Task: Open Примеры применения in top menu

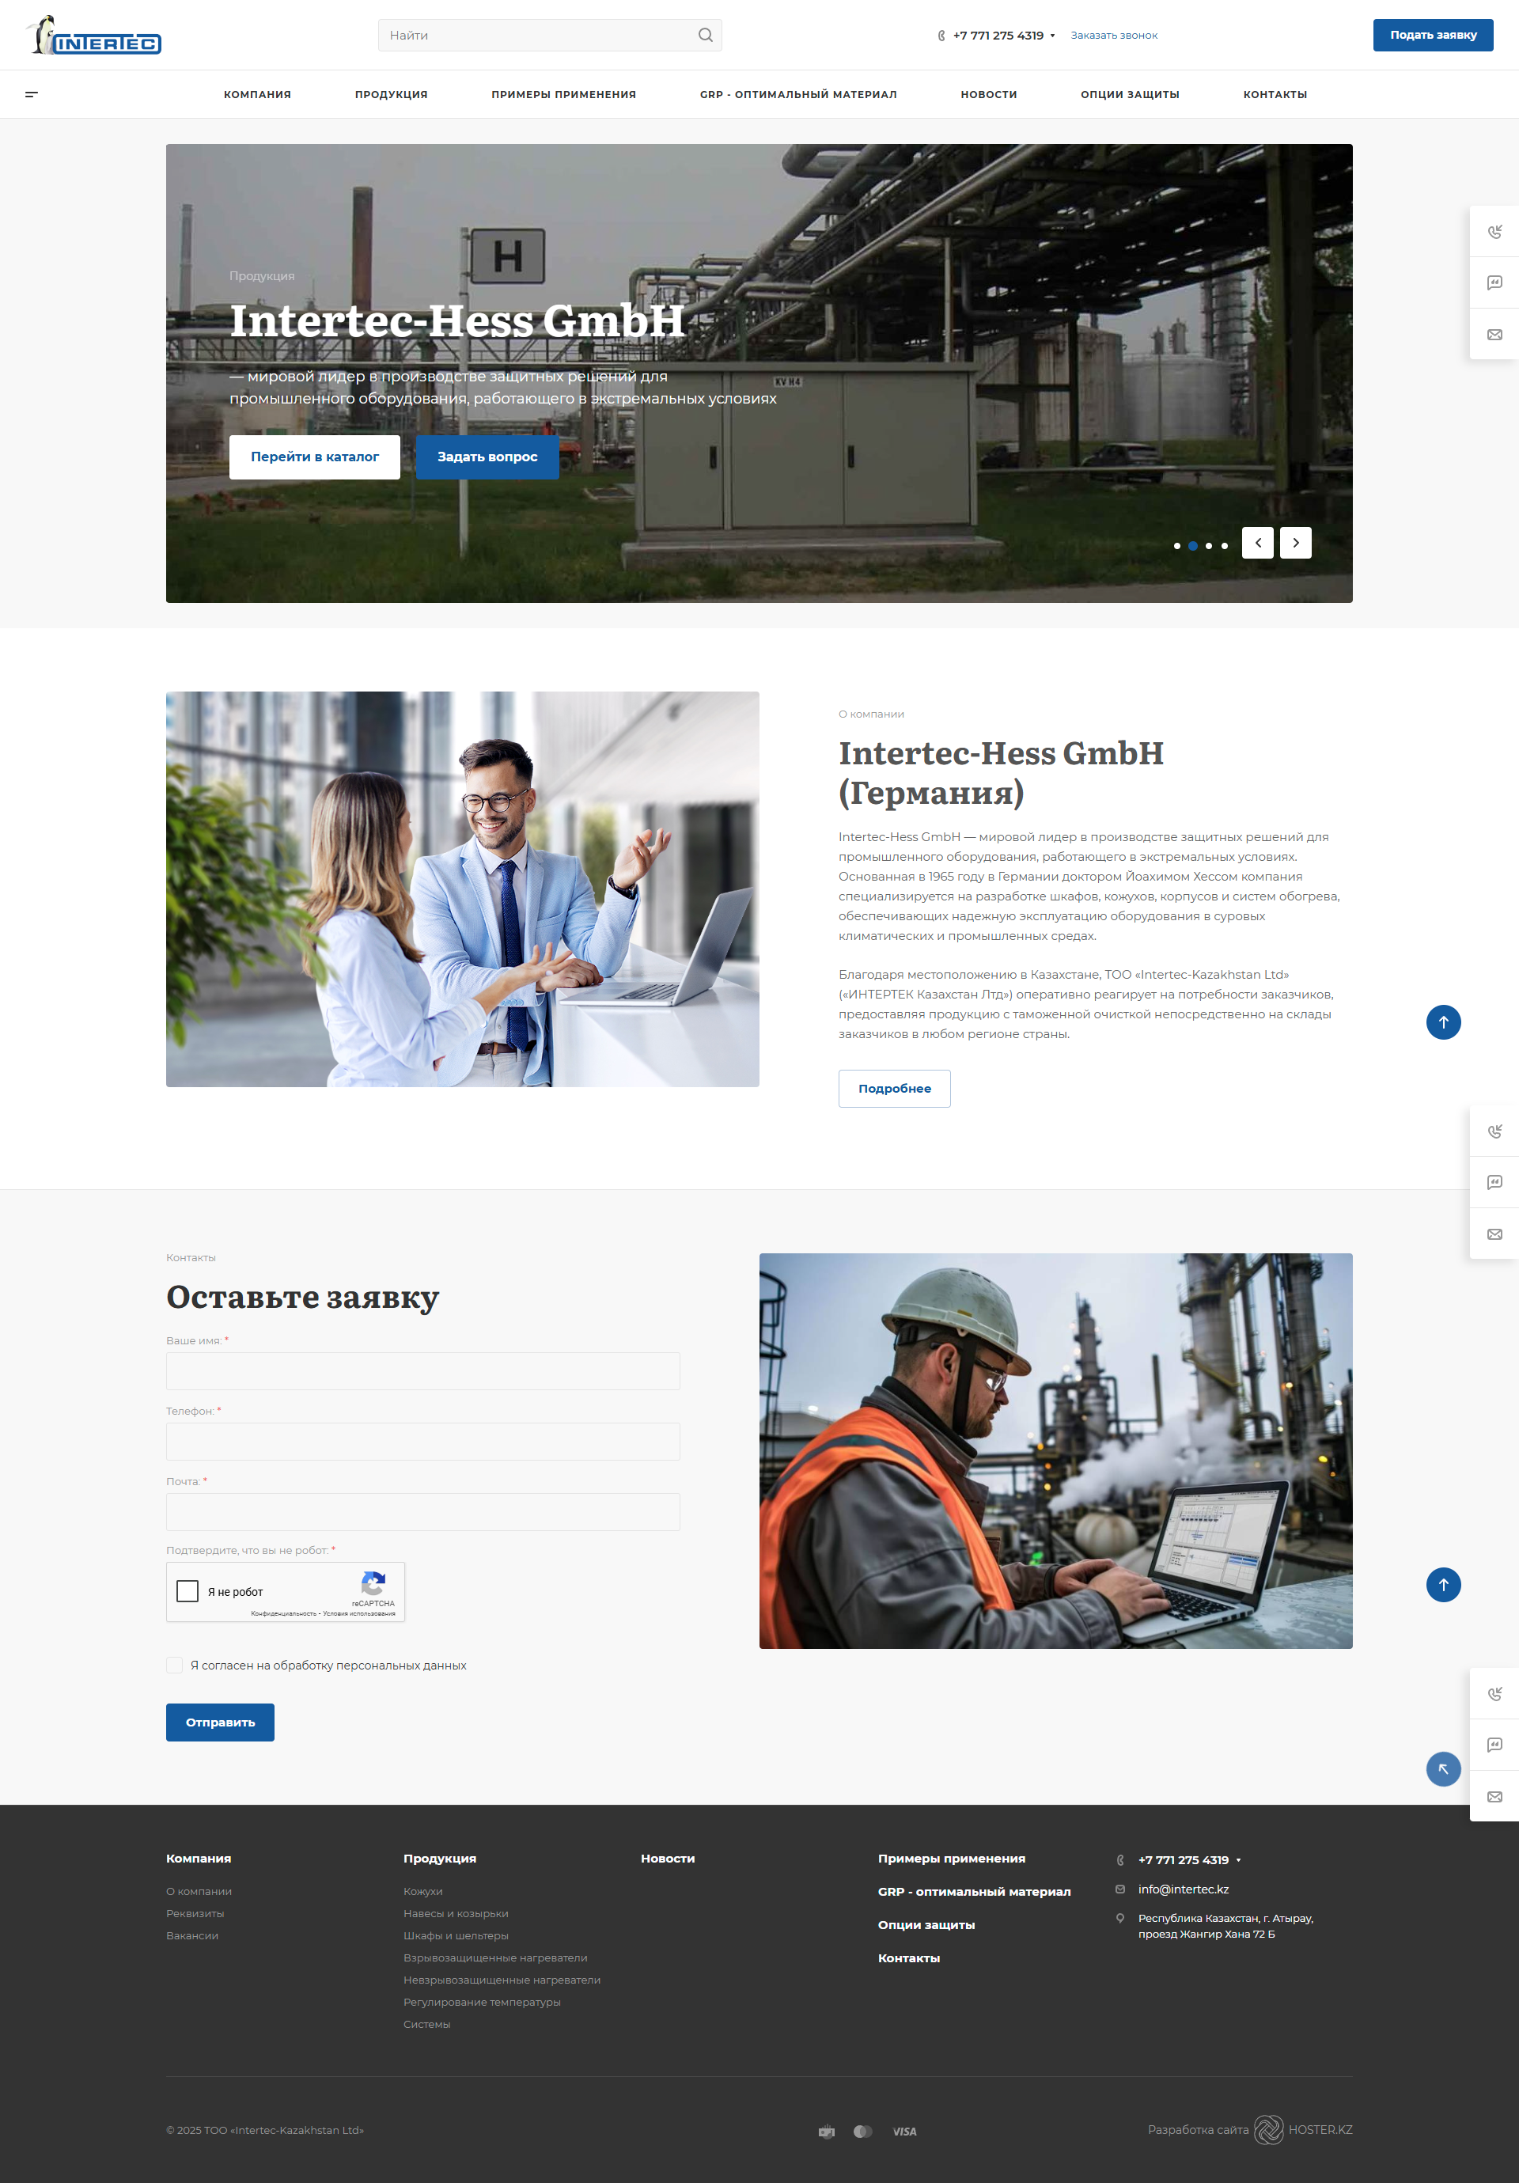Action: click(563, 94)
